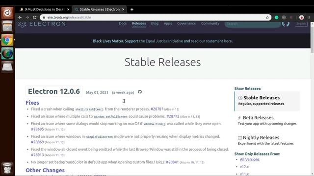Click the green extension icon

(x=277, y=18)
